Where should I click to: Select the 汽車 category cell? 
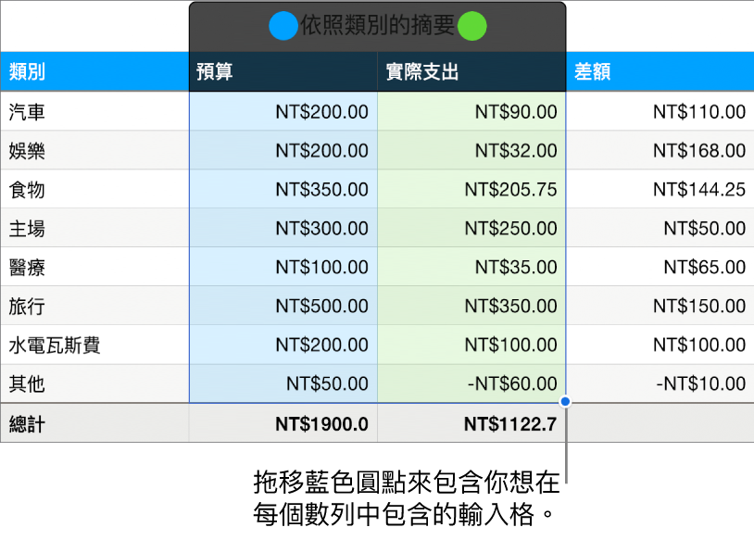coord(94,112)
